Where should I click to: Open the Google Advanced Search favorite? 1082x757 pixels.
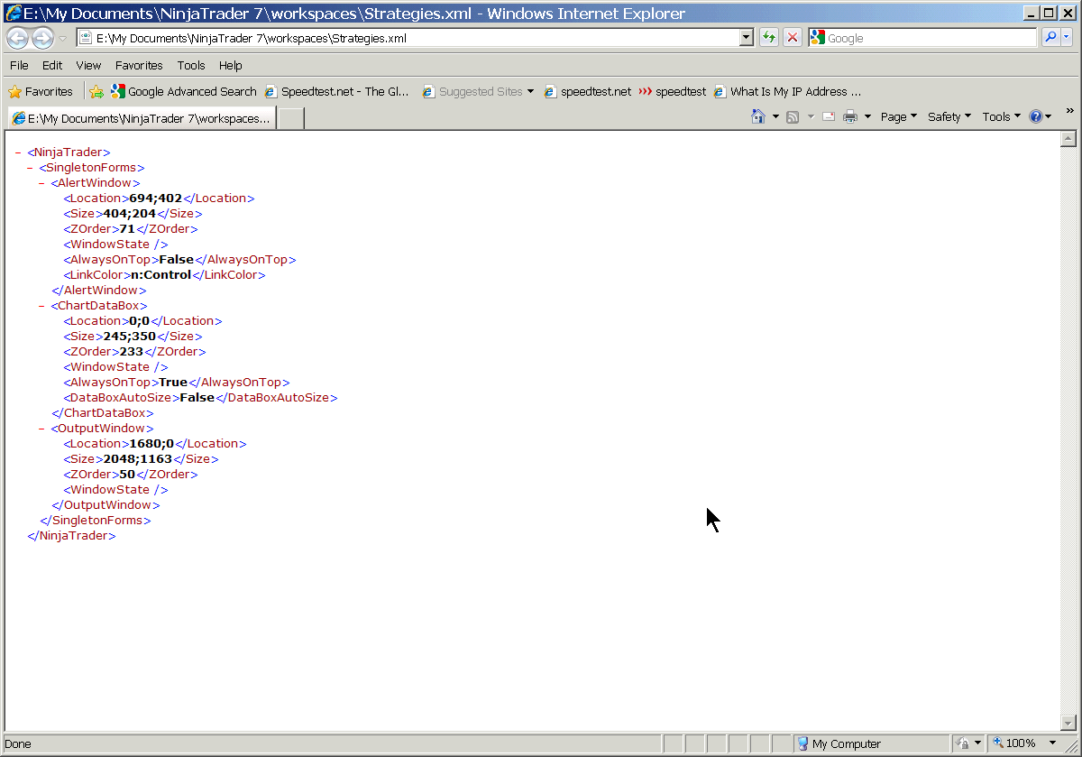point(184,91)
